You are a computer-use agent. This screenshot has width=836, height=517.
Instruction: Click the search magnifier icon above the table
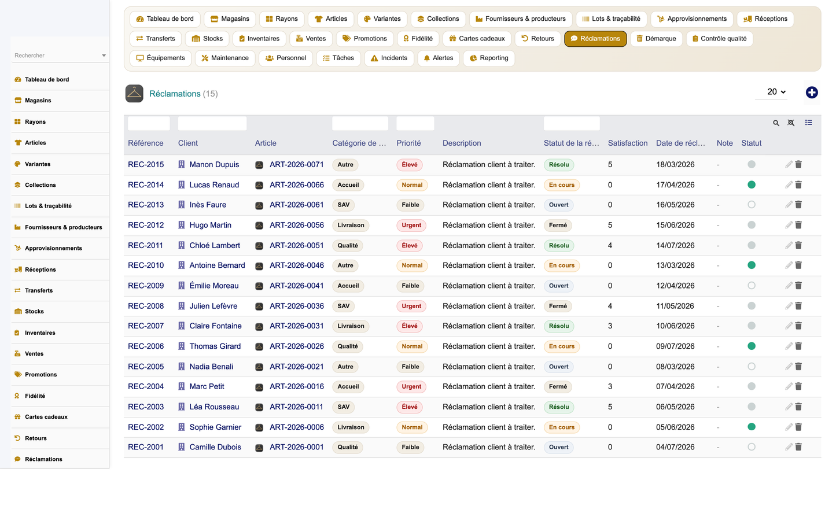point(776,123)
